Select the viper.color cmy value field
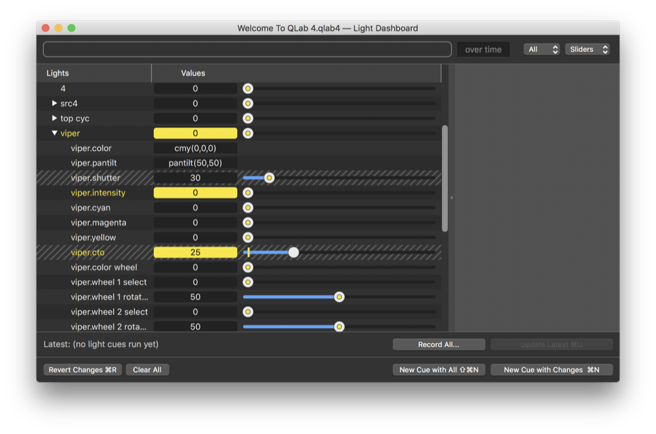 pos(195,148)
